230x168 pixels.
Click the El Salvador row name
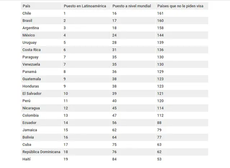click(32, 94)
